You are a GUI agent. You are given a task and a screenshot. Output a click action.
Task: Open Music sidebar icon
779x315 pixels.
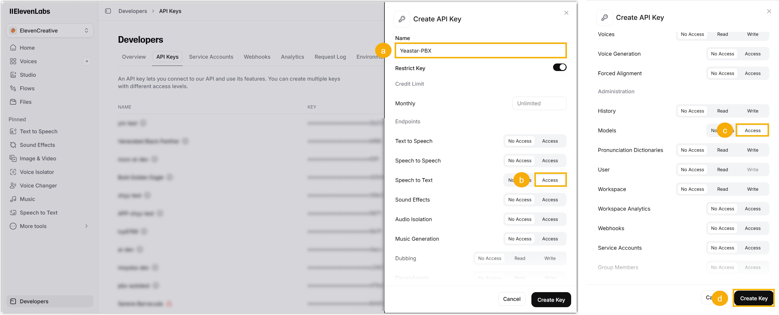[13, 199]
